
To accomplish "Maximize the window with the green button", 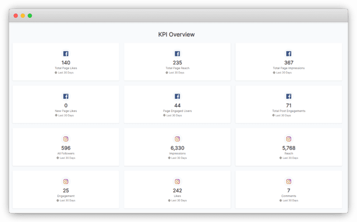I will 30,16.
